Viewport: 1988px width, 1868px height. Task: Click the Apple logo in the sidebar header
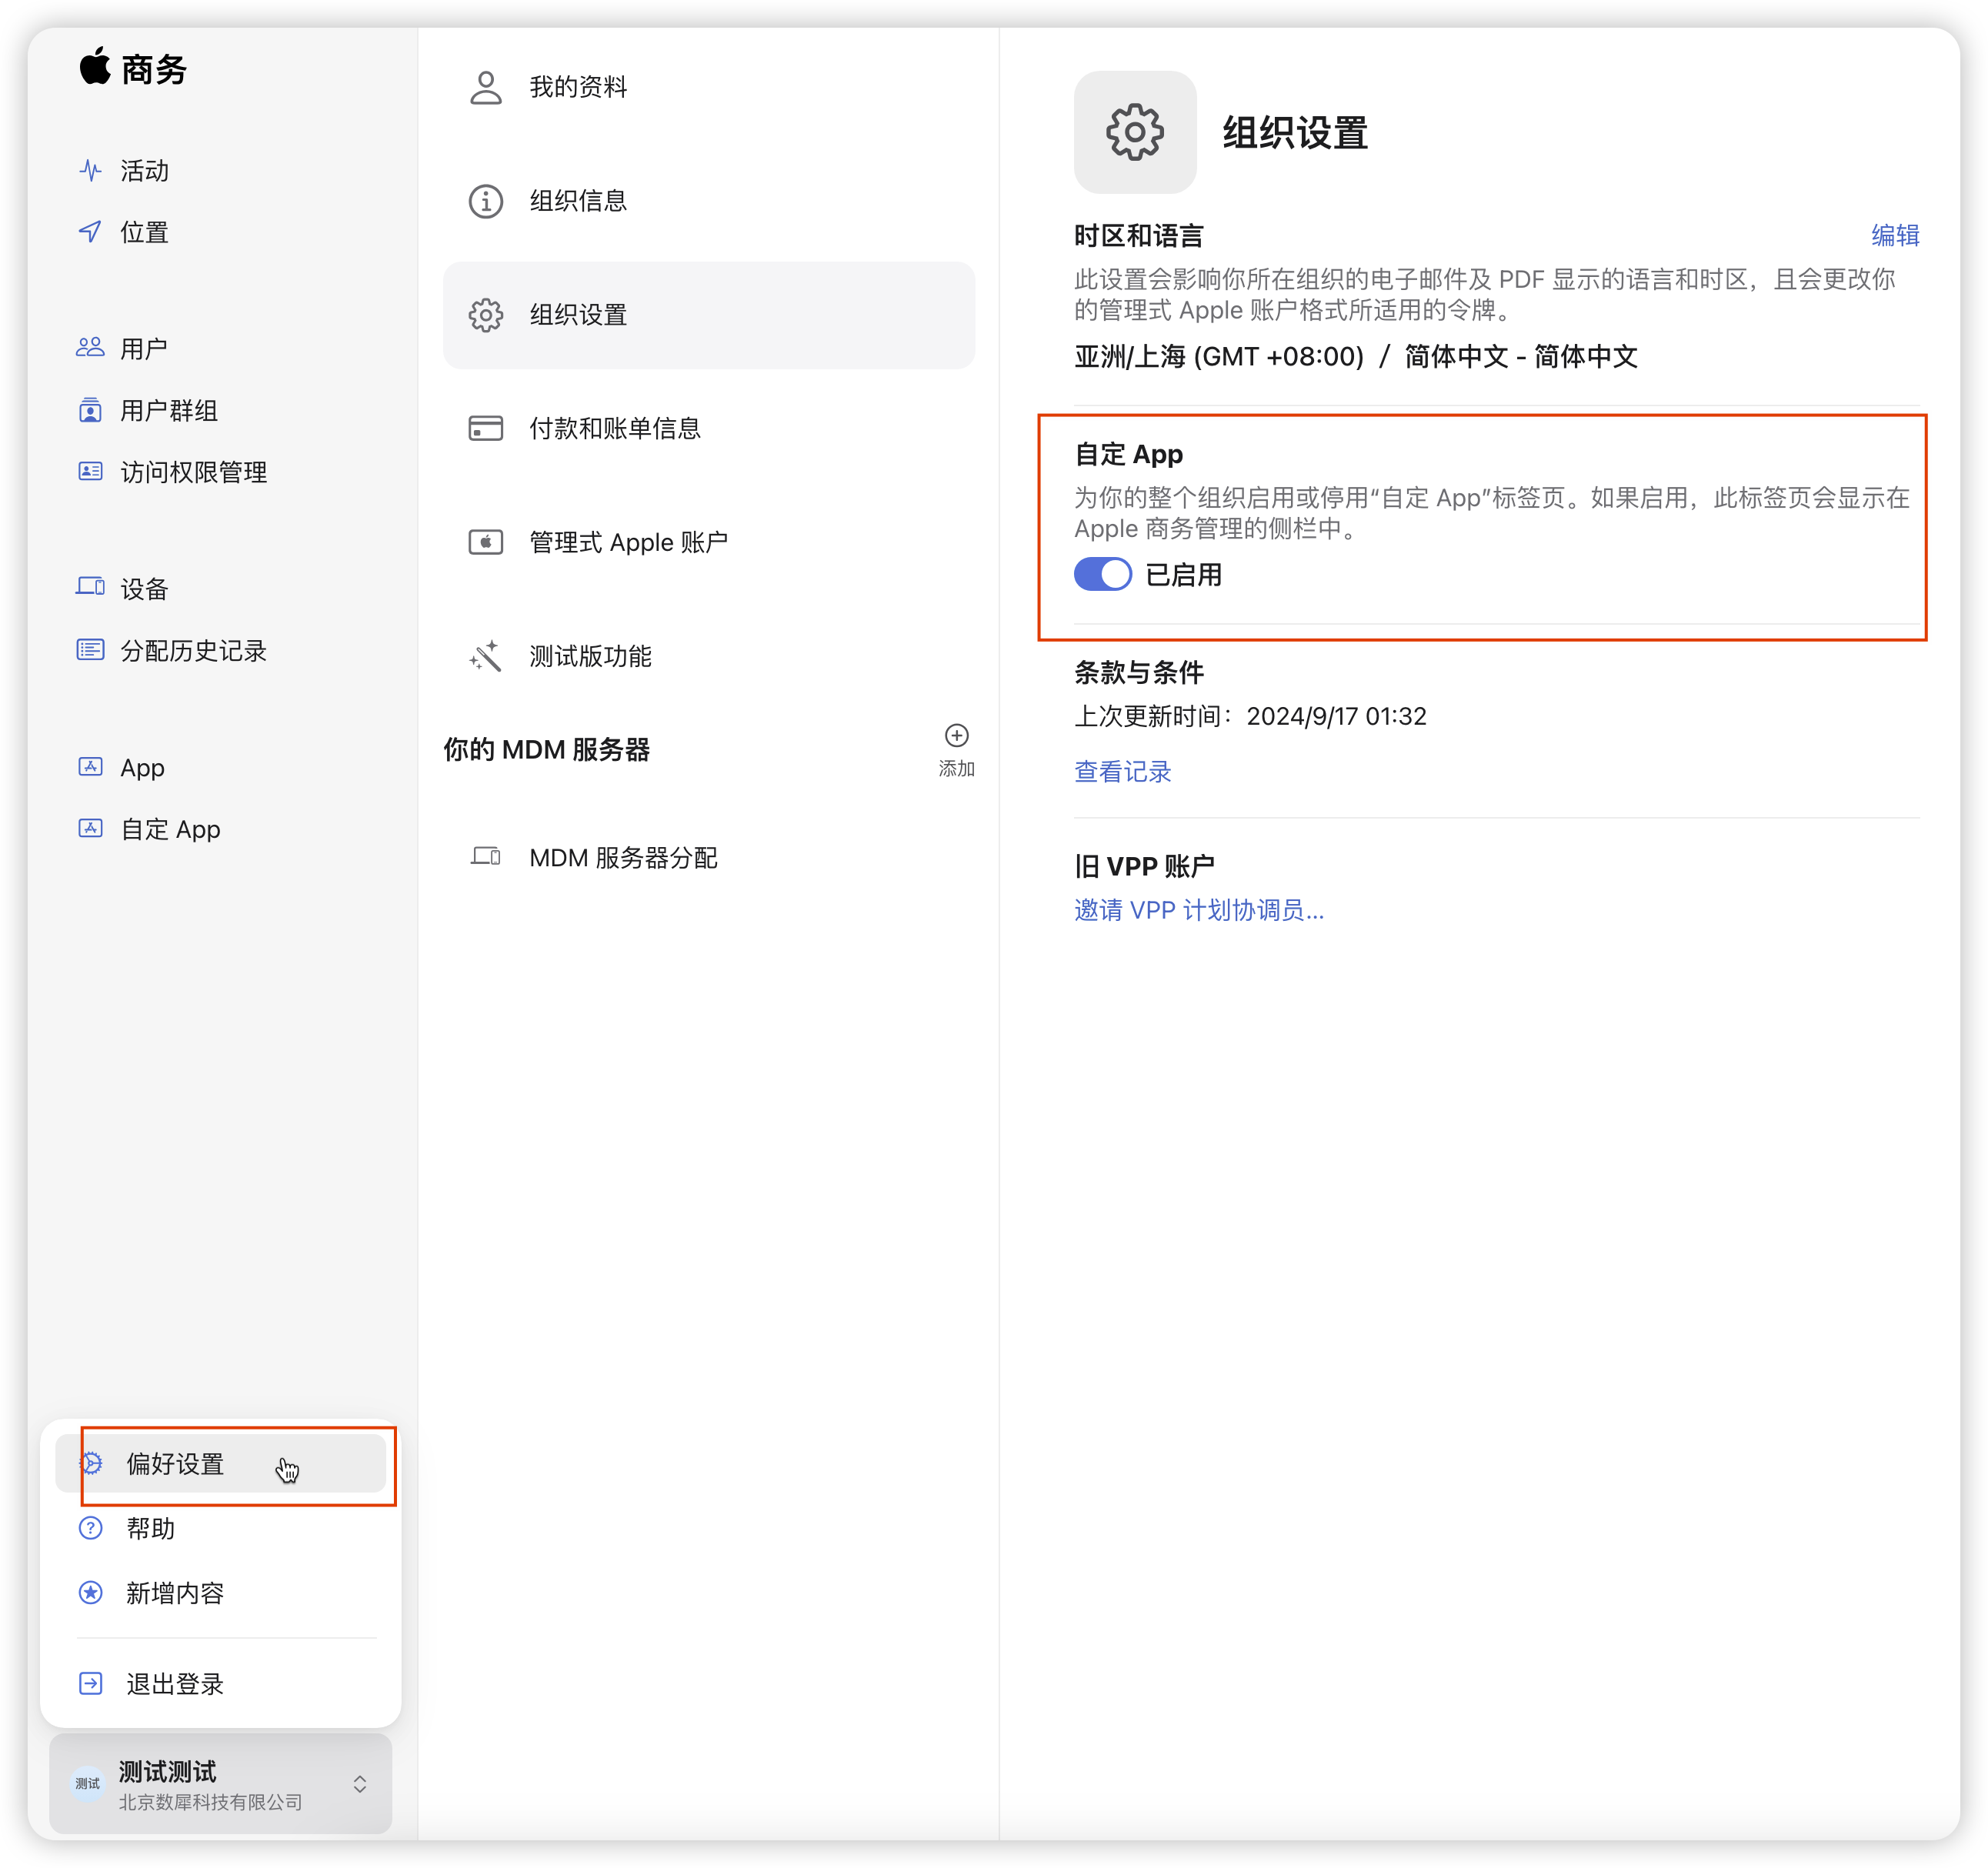pos(95,67)
